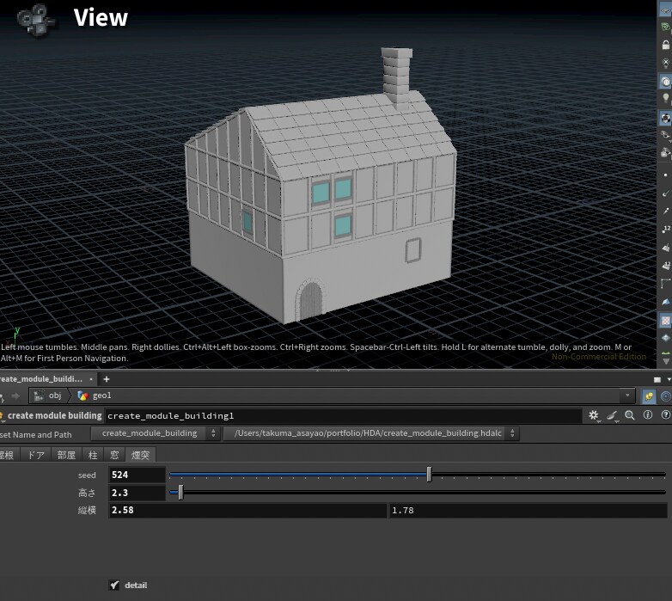672x601 pixels.
Task: Open the gear parameter settings menu
Action: [594, 415]
